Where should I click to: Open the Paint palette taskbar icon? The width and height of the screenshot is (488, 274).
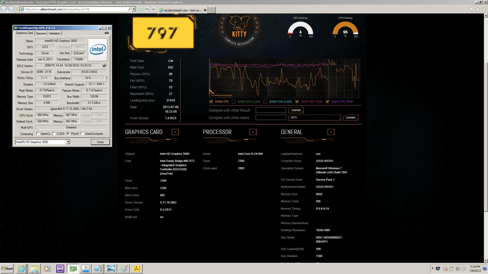click(x=124, y=268)
